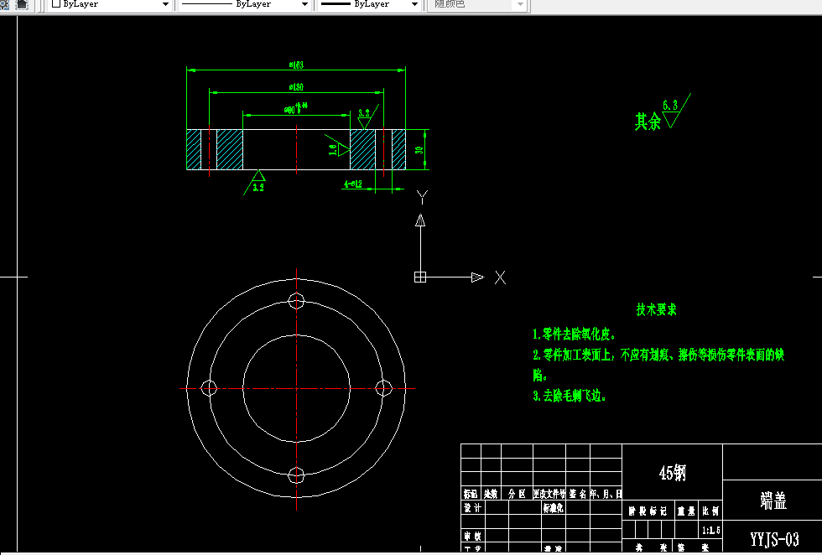Select the ø130 dimension text
This screenshot has height=555, width=822.
[296, 87]
